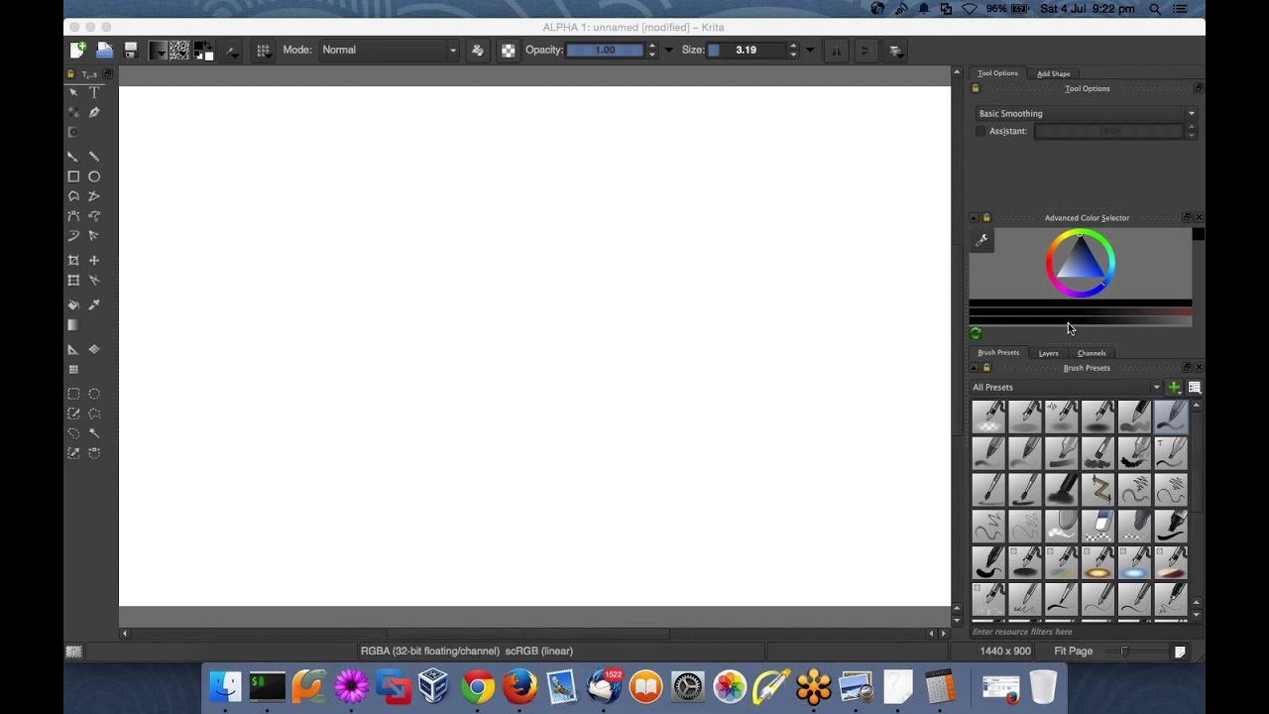Expand the Basic Smoothing dropdown
The height and width of the screenshot is (714, 1269).
1087,113
